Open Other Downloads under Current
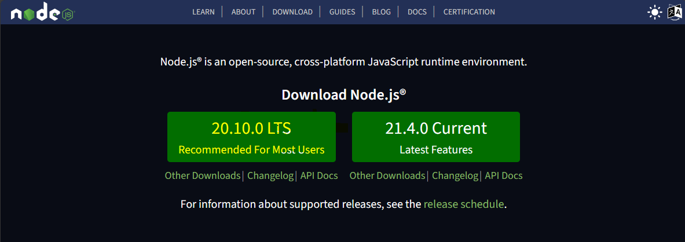 coord(387,175)
